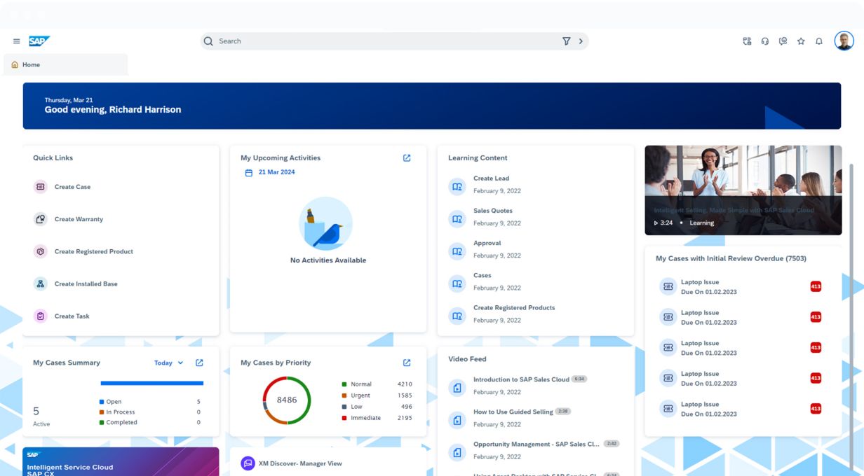The image size is (864, 476).
Task: Open the headset support icon
Action: tap(765, 41)
